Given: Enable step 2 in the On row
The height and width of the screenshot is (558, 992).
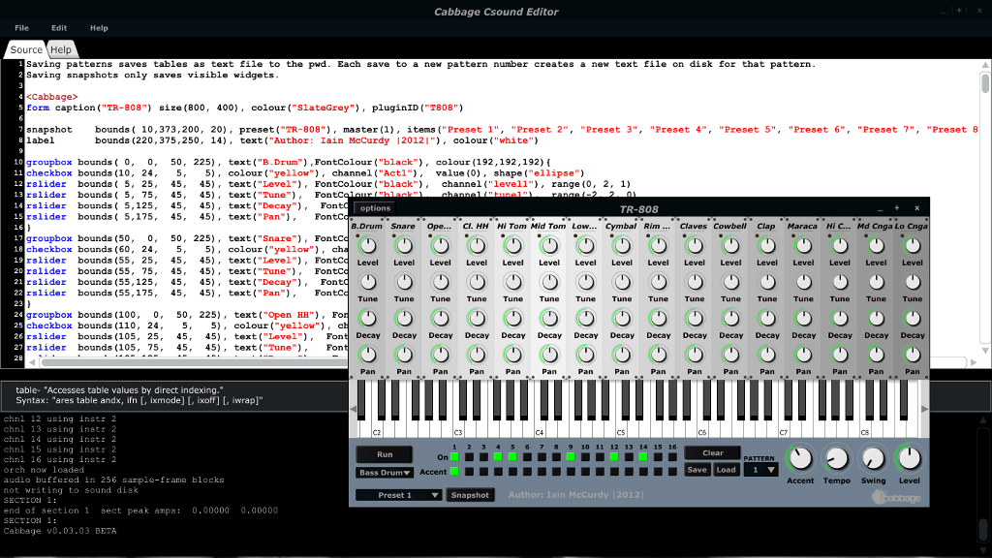Looking at the screenshot, I should 469,455.
